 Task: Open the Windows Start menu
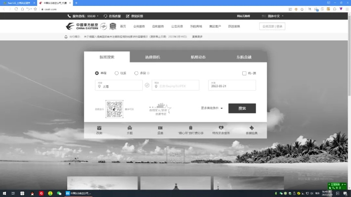[4, 194]
